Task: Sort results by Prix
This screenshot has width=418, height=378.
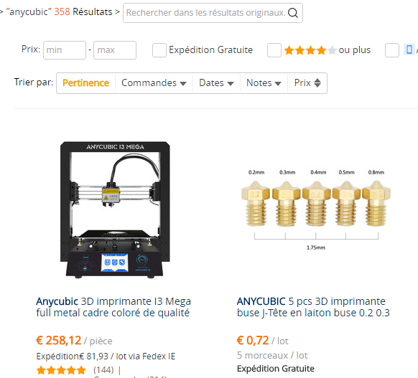Action: click(307, 83)
